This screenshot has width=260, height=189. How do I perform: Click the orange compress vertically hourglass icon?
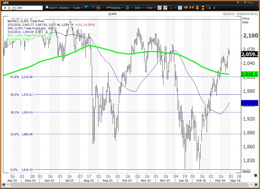click(x=203, y=8)
